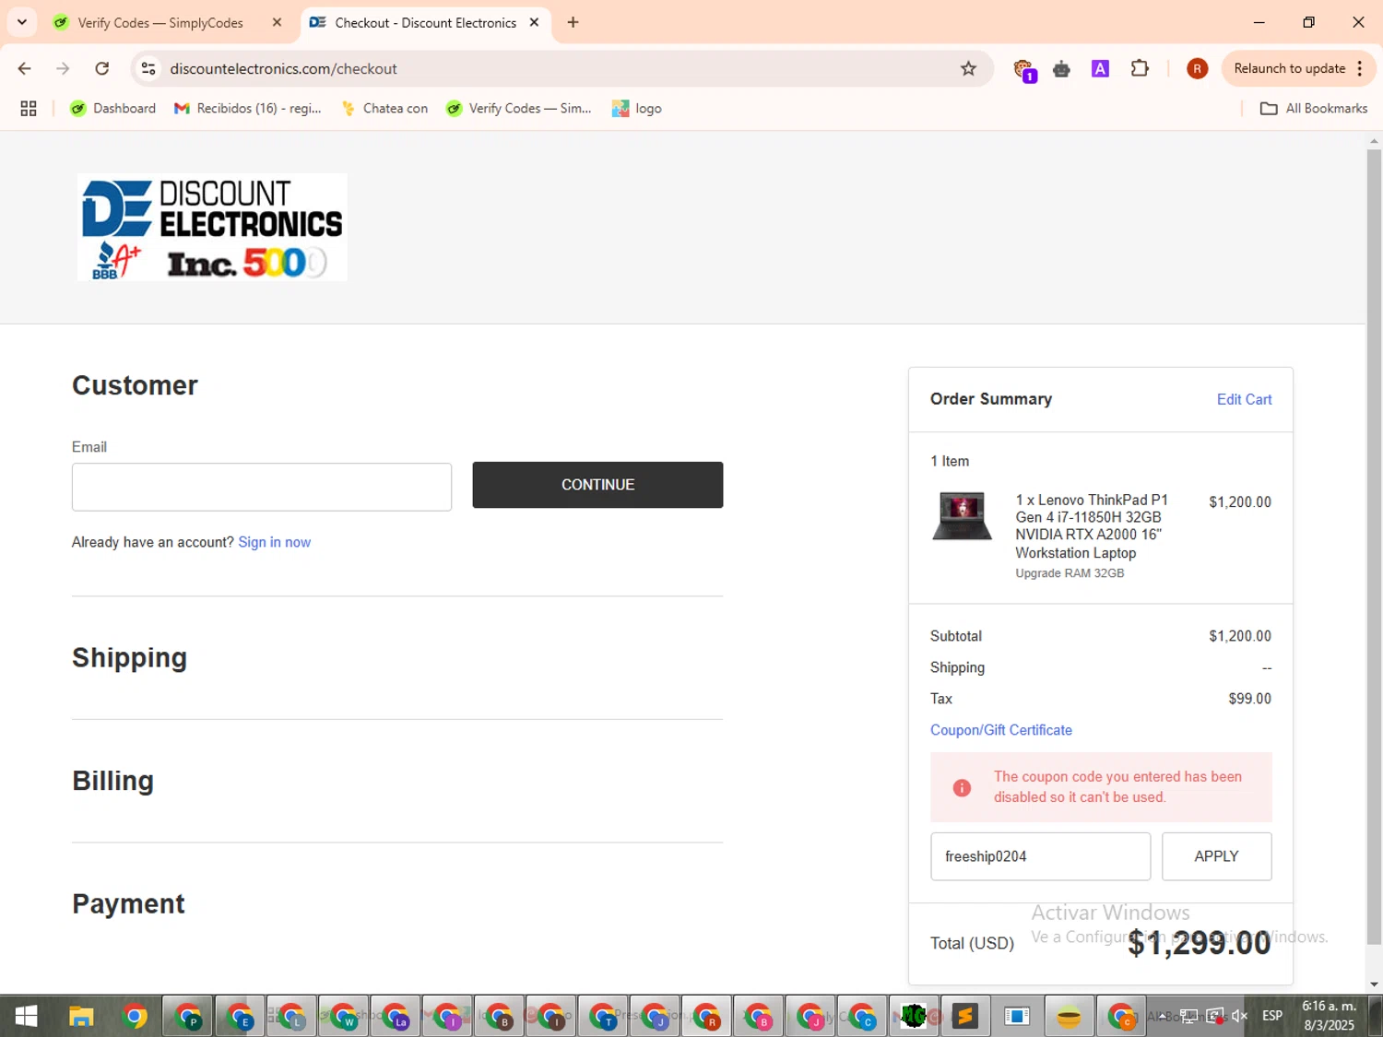Open the Chrome three-dot menu
This screenshot has height=1037, width=1383.
point(1359,68)
